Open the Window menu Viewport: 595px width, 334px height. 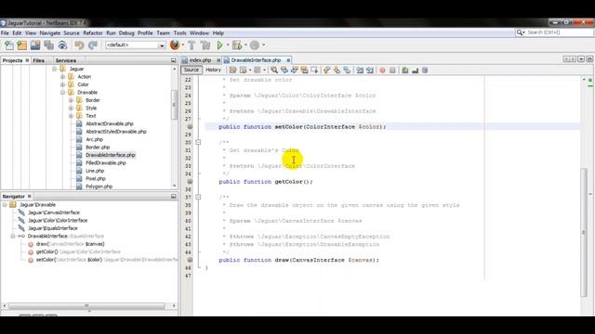coord(199,33)
